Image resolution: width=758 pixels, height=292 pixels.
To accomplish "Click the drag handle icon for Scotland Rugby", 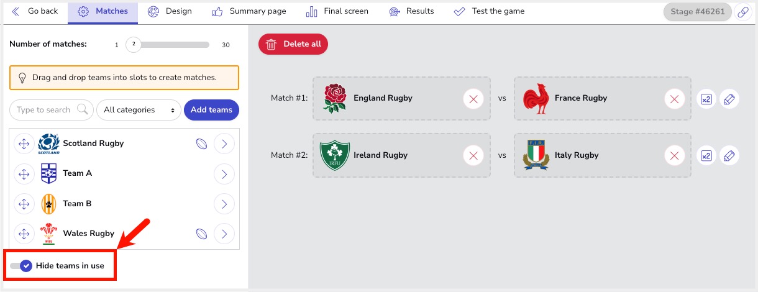I will pyautogui.click(x=24, y=144).
